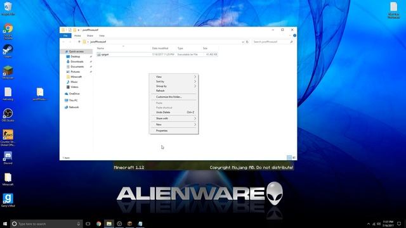Open Chrome from the taskbar
Screen dimensions: 406x228
tap(99, 224)
